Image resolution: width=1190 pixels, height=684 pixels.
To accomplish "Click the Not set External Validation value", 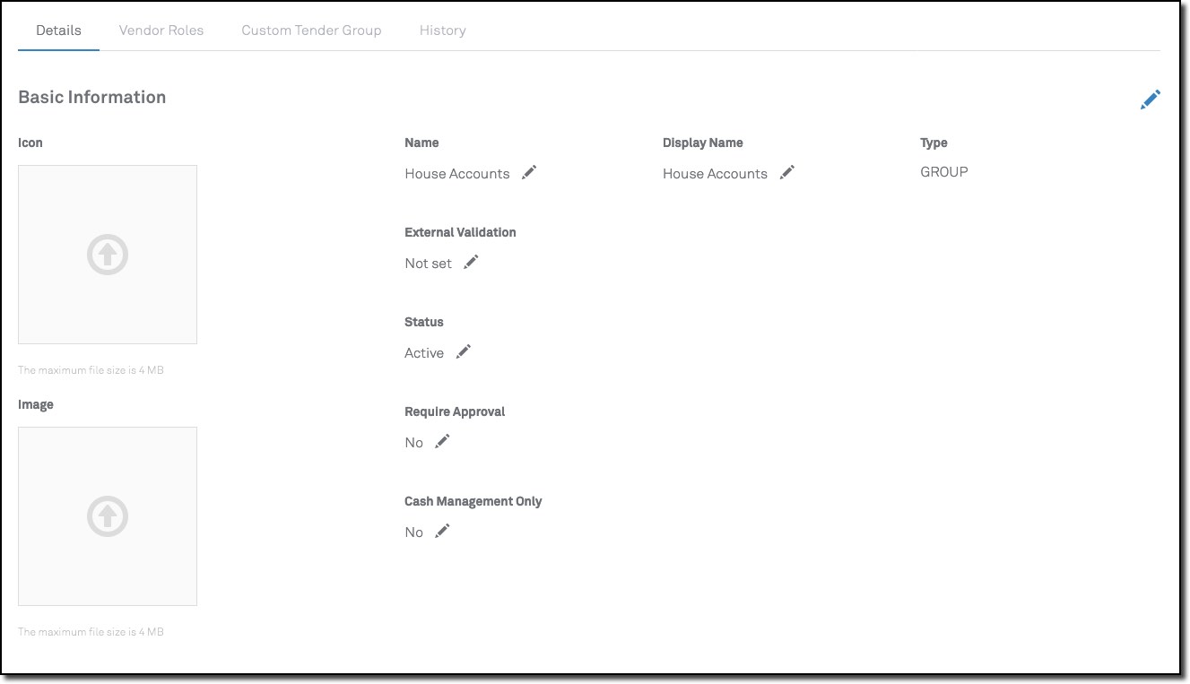I will pyautogui.click(x=428, y=263).
